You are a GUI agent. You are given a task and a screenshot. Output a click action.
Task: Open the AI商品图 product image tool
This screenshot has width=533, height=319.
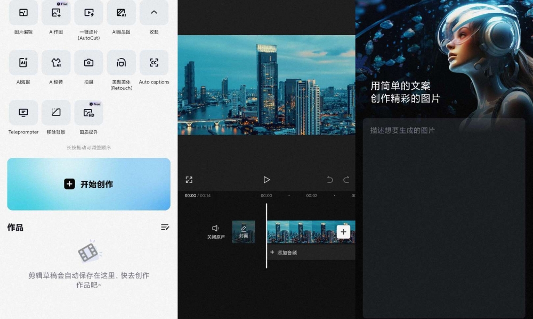[x=121, y=13]
